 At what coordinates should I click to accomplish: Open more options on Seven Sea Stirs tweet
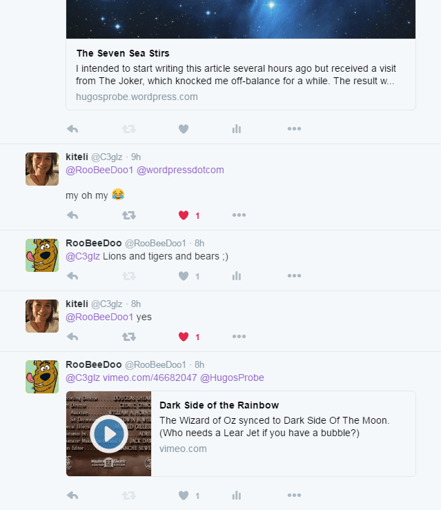coord(294,128)
